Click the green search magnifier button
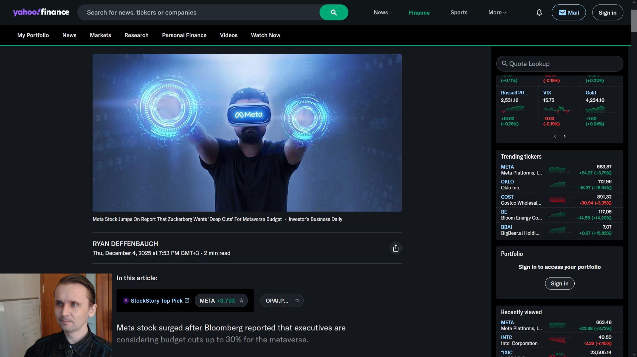This screenshot has width=637, height=357. click(334, 12)
